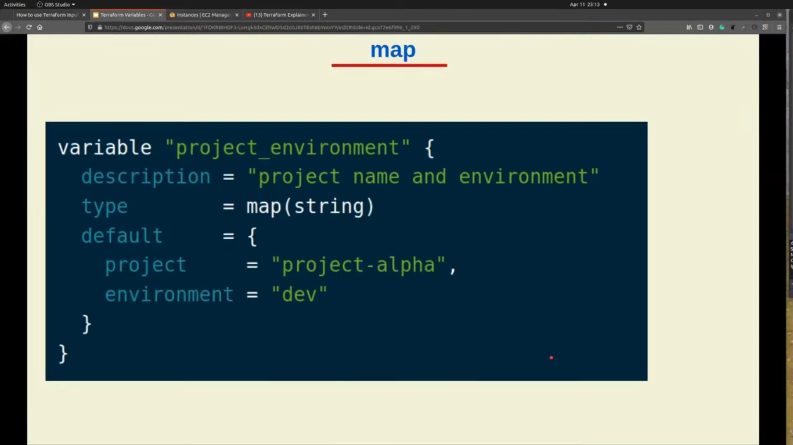Click Activities in the top bar
The image size is (793, 445).
point(15,5)
